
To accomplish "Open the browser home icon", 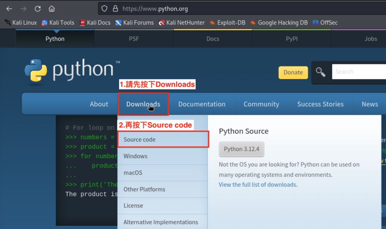I will pyautogui.click(x=51, y=9).
